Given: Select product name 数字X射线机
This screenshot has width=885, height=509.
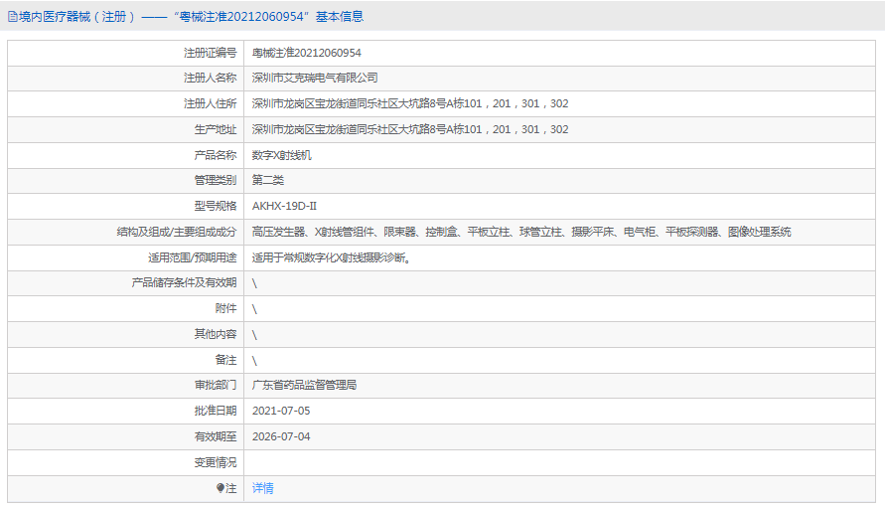Looking at the screenshot, I should click(282, 155).
